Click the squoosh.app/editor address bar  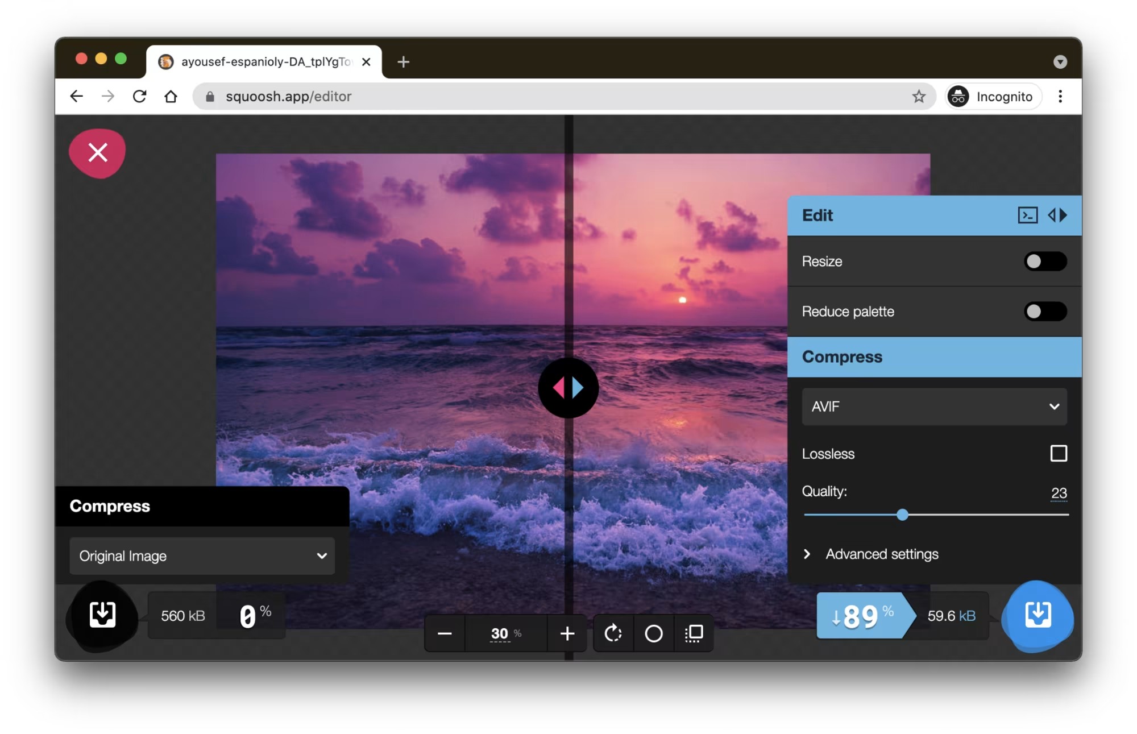pyautogui.click(x=564, y=97)
